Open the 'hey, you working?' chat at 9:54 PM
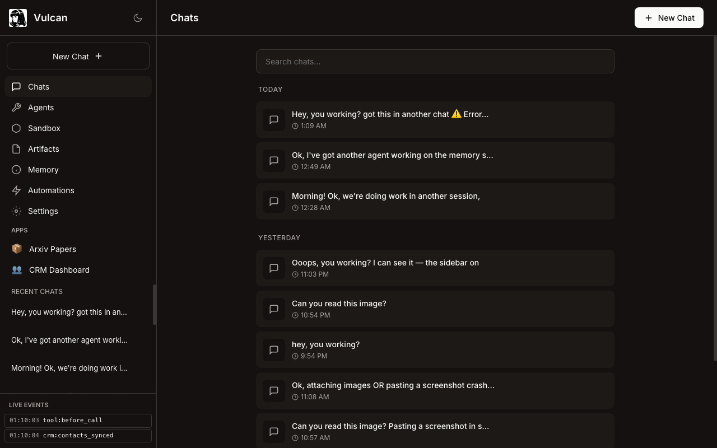Image resolution: width=717 pixels, height=448 pixels. (x=435, y=350)
